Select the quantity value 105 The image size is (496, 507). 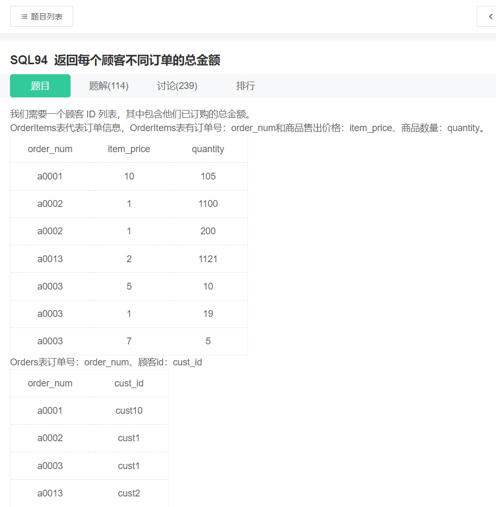pos(208,176)
